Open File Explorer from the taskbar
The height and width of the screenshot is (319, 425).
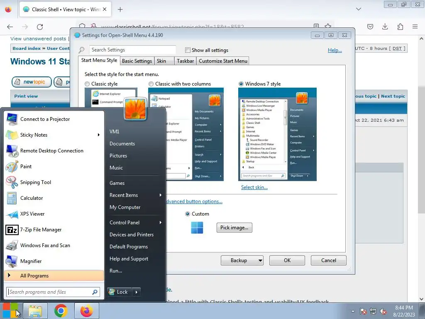point(35,311)
